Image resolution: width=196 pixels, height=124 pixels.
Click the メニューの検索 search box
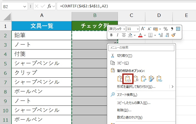141,48
